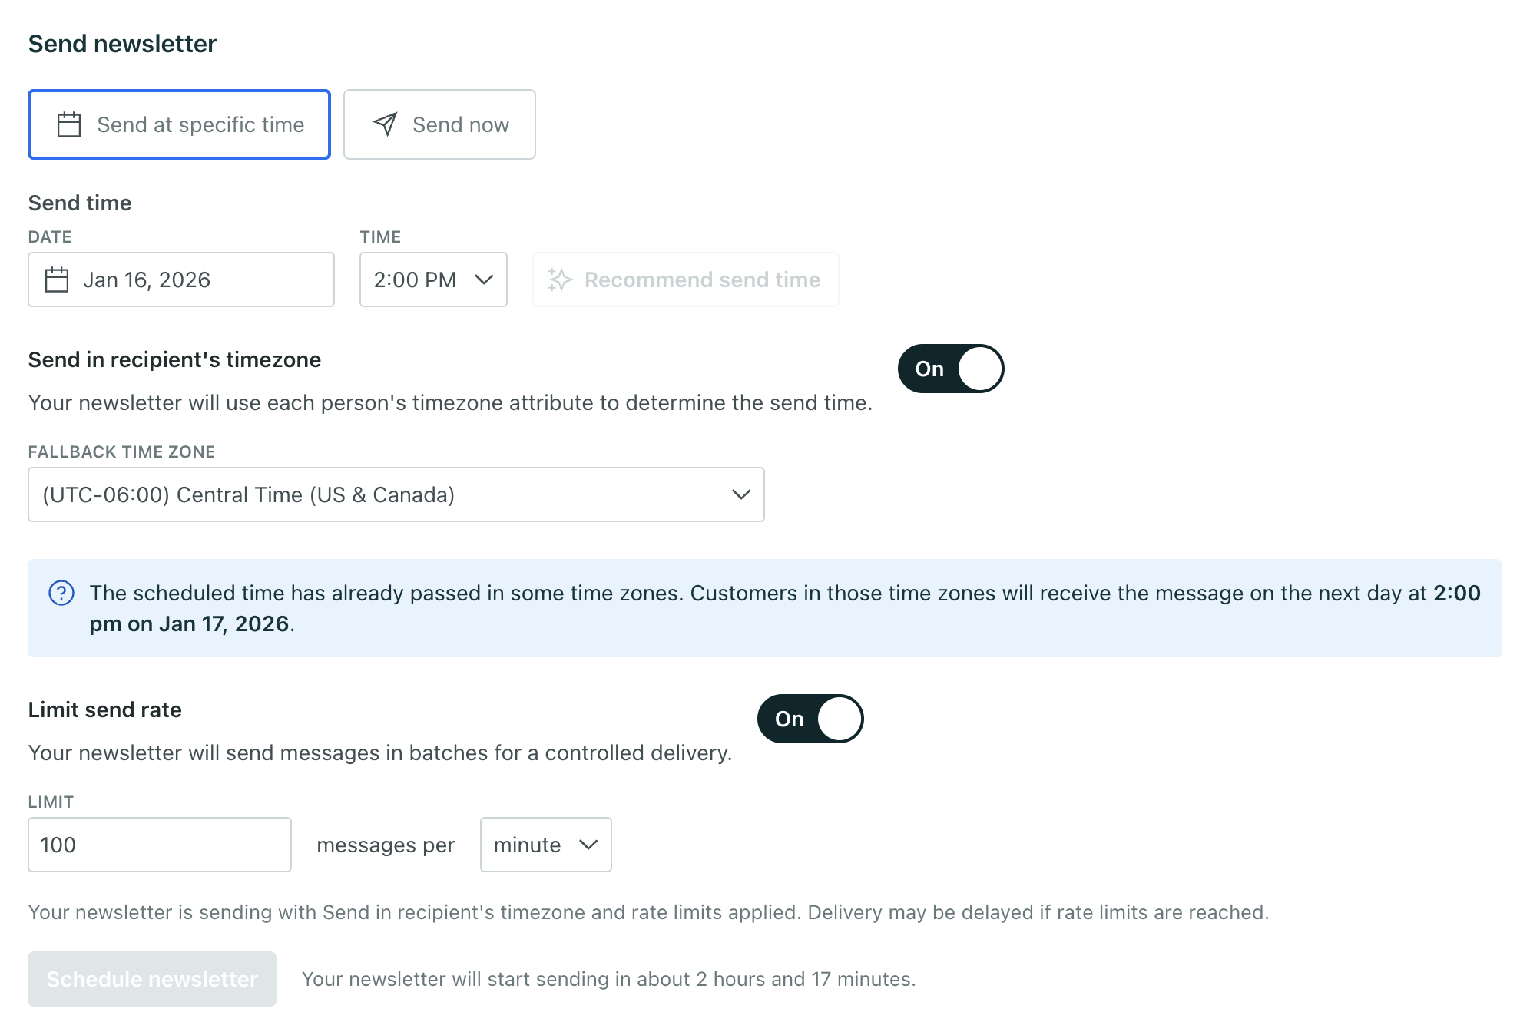
Task: Click the chevron on the TIME selector
Action: [x=484, y=279]
